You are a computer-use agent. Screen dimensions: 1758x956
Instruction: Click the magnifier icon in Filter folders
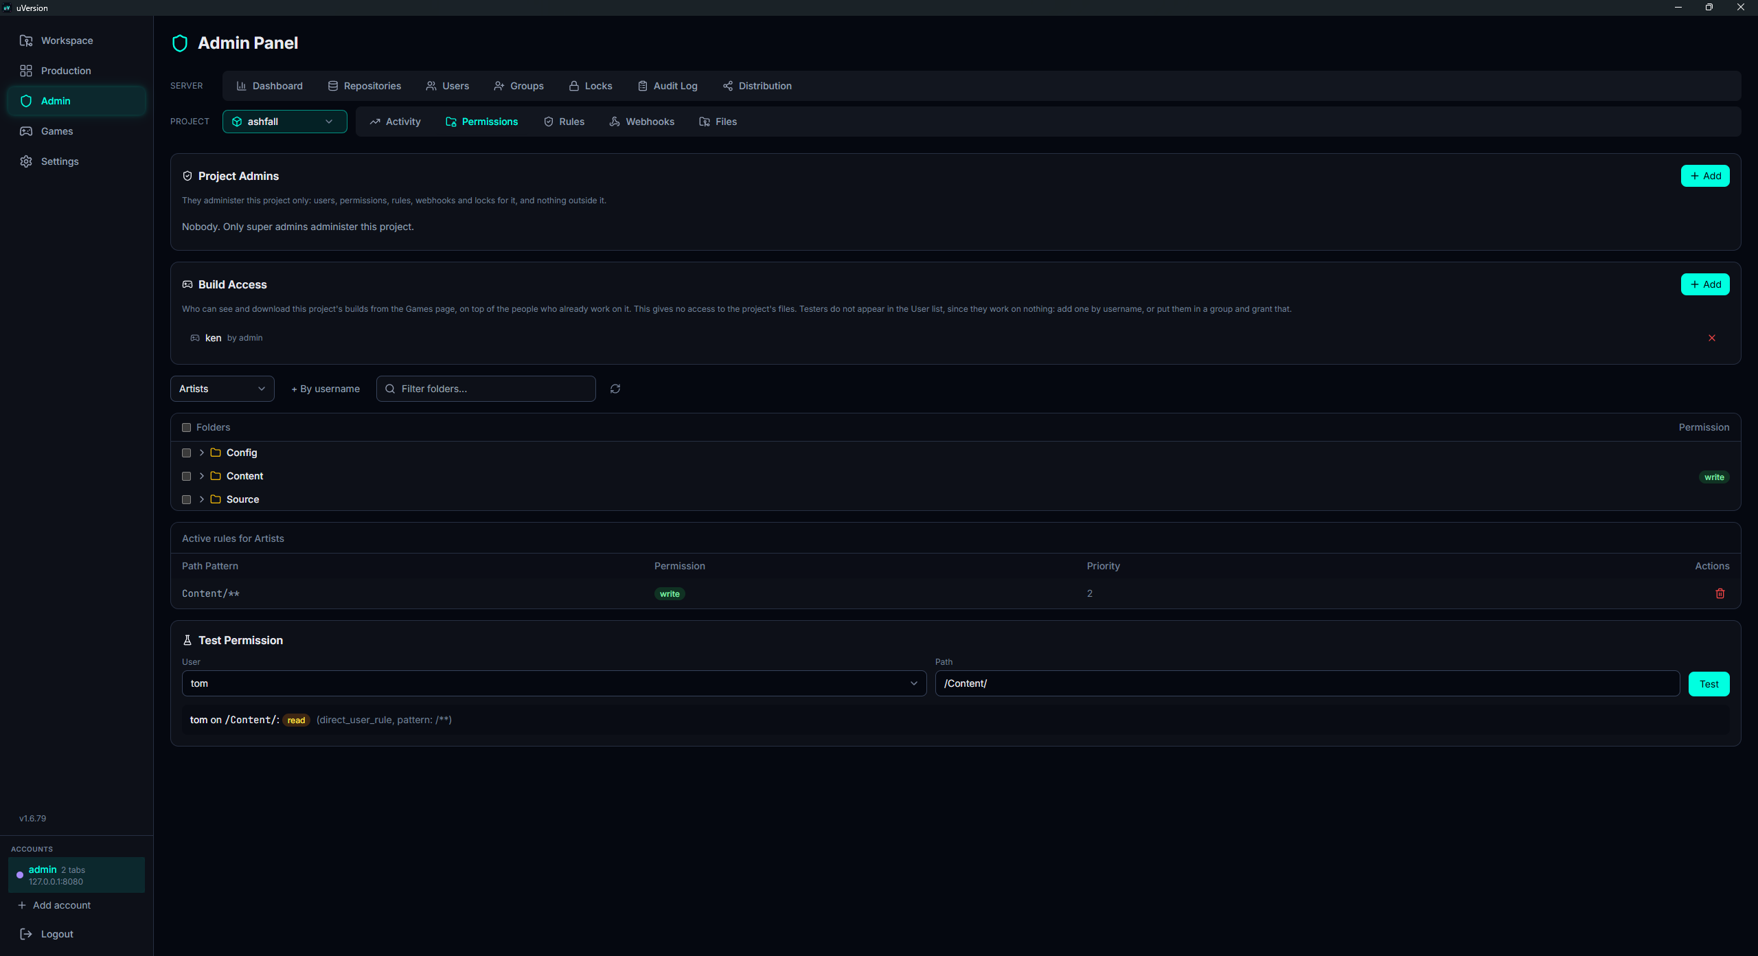(390, 389)
